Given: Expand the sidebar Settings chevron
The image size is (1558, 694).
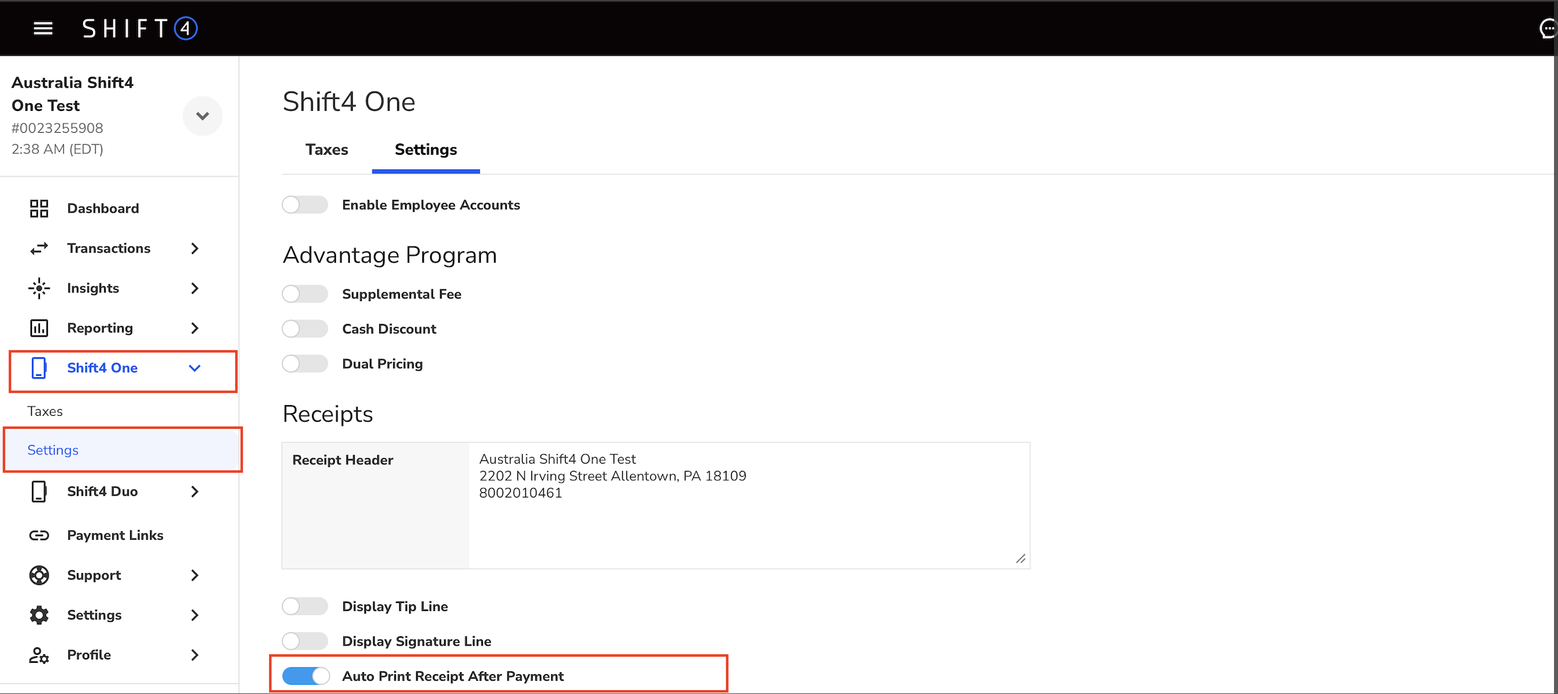Looking at the screenshot, I should coord(195,615).
